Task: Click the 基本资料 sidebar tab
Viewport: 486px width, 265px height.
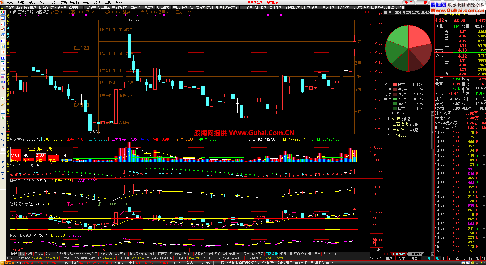Action: 8,48
